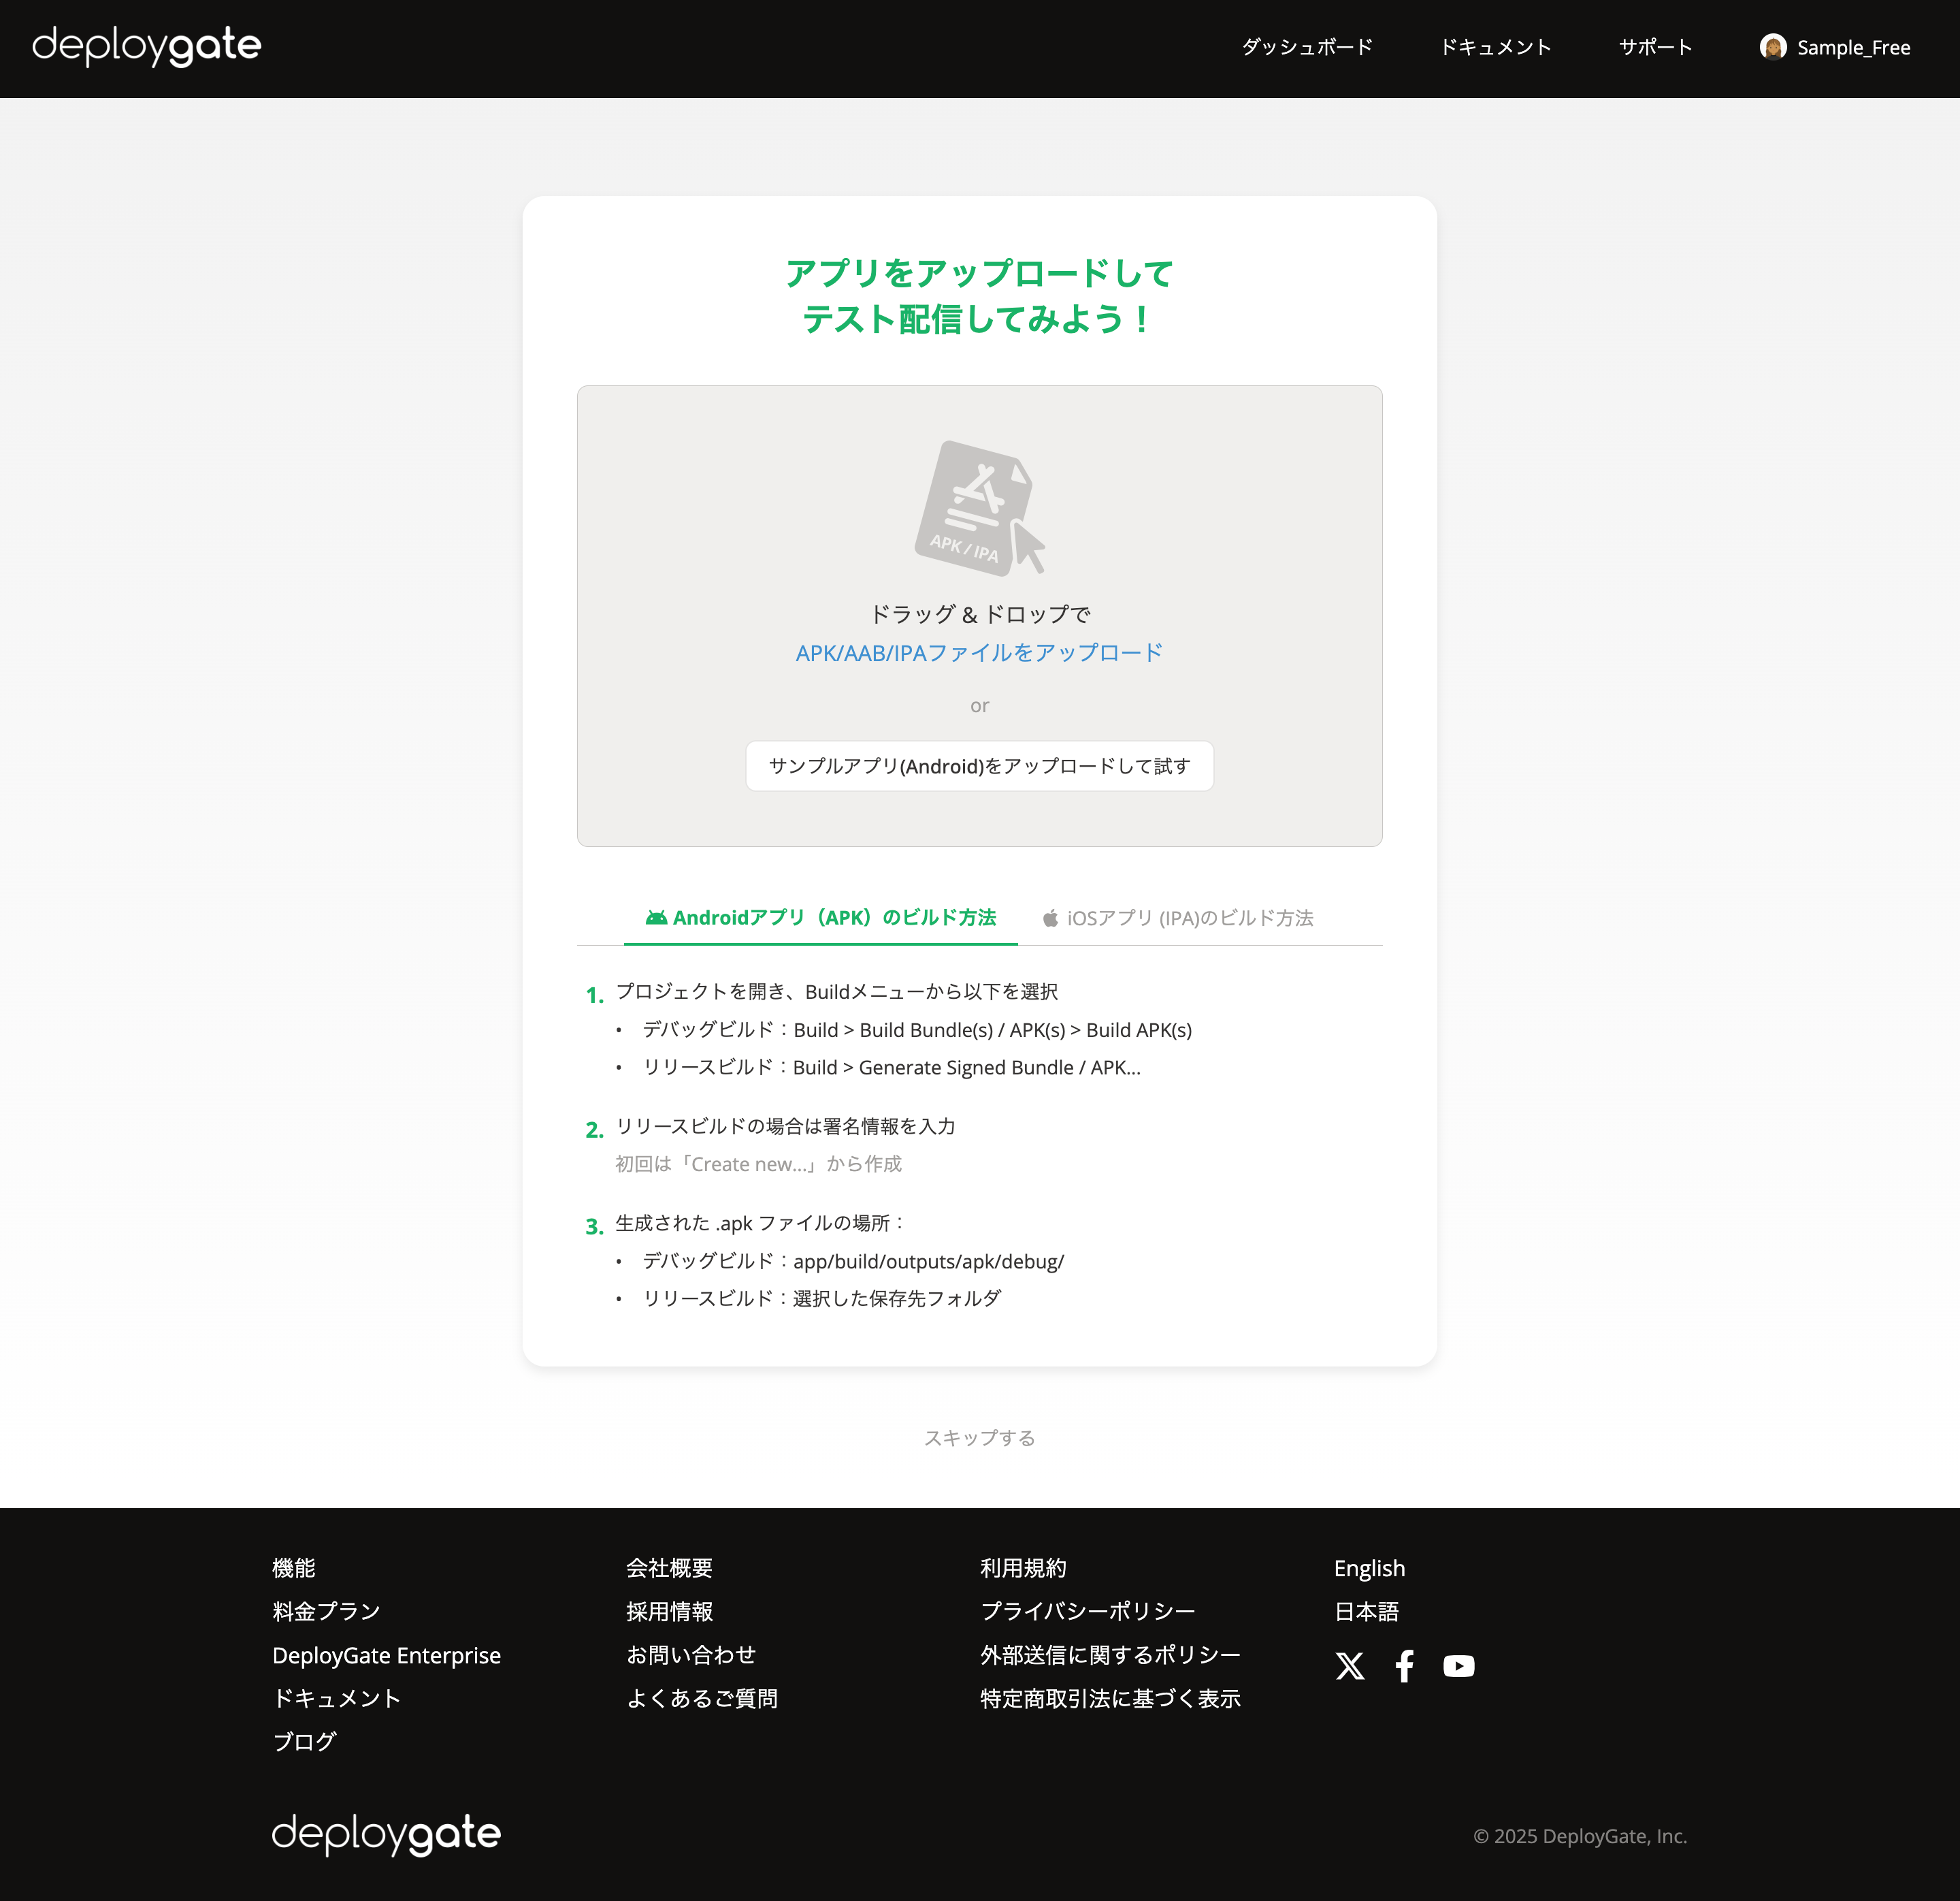The image size is (1960, 1901).
Task: Switch the site language to English
Action: point(1369,1568)
